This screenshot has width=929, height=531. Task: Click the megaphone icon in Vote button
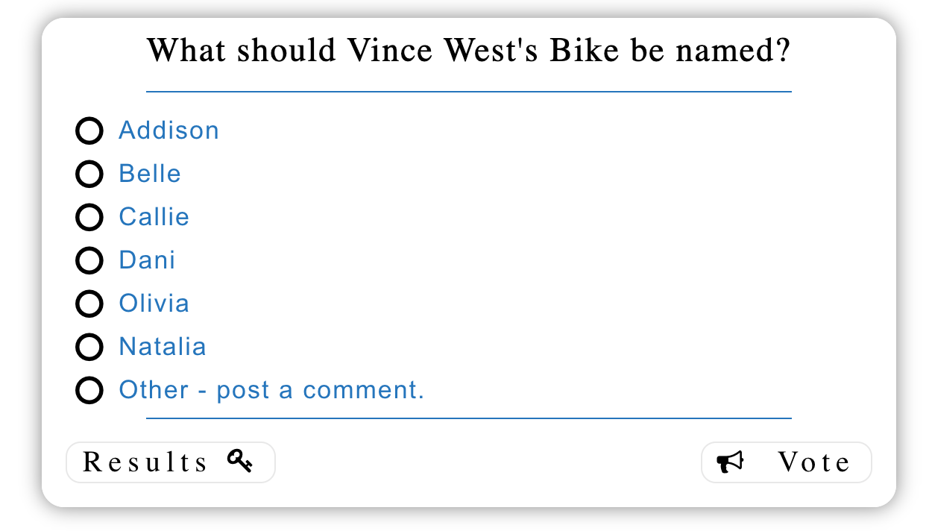731,462
